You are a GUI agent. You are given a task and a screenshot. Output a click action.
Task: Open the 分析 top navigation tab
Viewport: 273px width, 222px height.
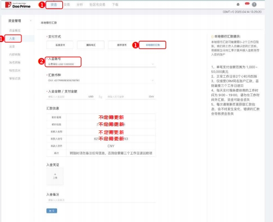click(x=80, y=5)
